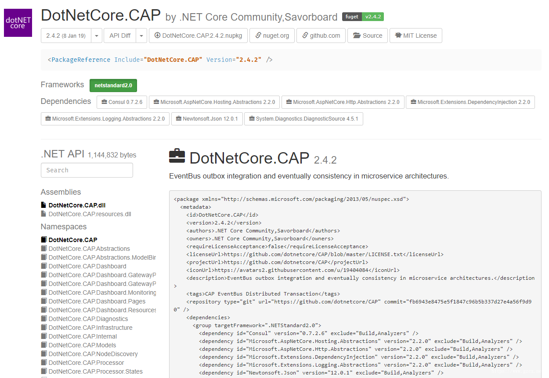Click the open-folder icon on Source button

357,36
